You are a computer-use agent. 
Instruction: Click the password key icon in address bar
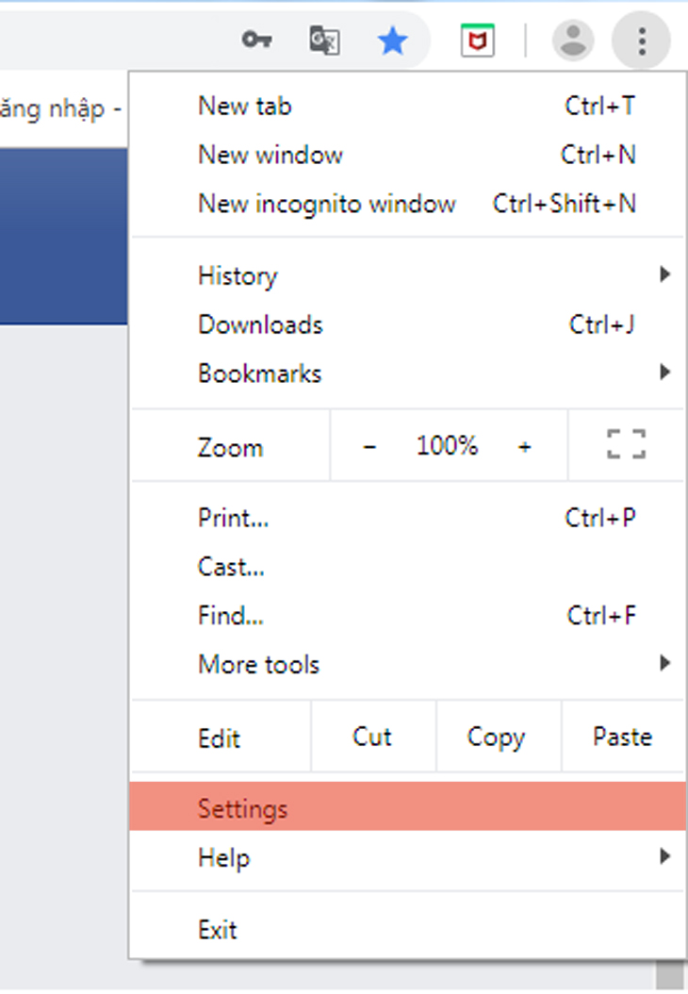coord(256,41)
